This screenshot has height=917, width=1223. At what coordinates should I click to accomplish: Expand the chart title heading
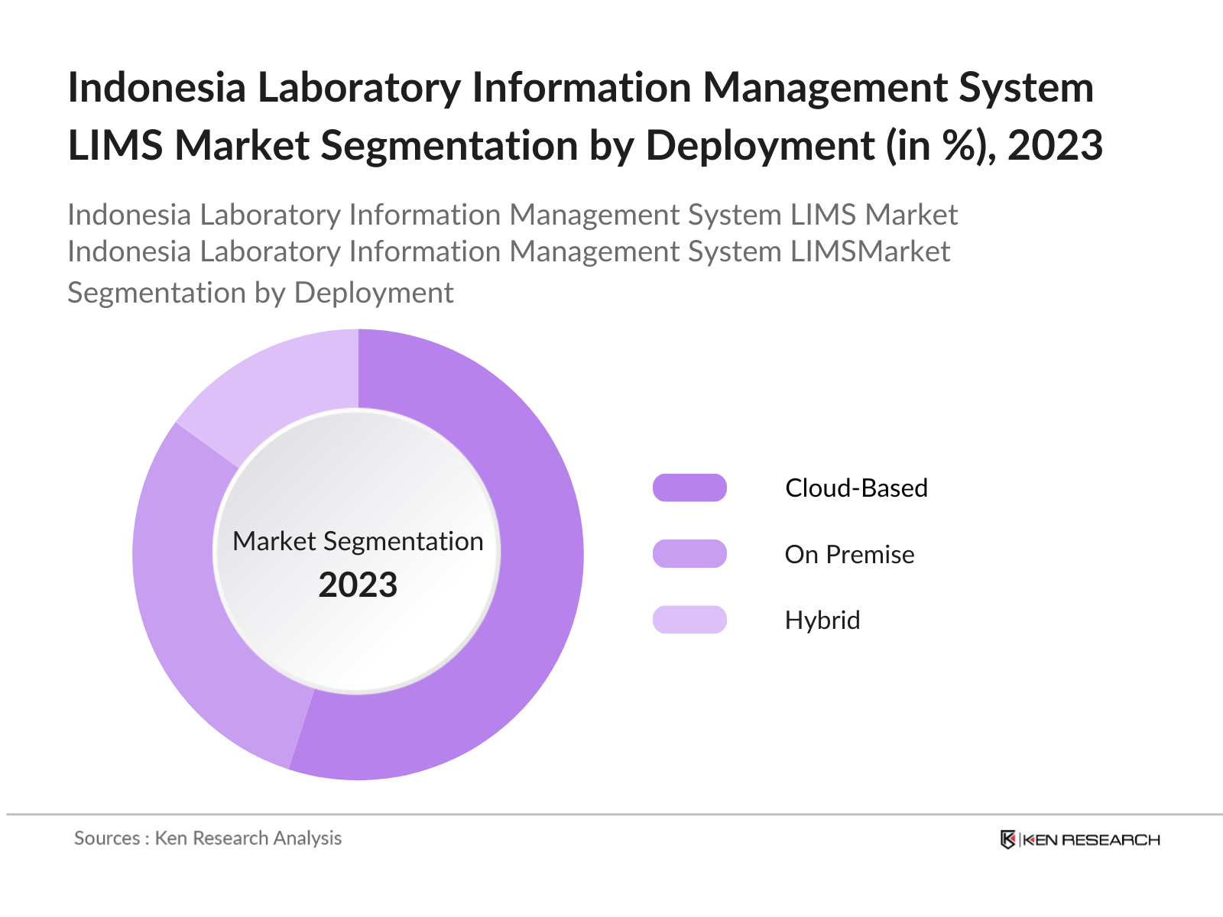coord(584,115)
